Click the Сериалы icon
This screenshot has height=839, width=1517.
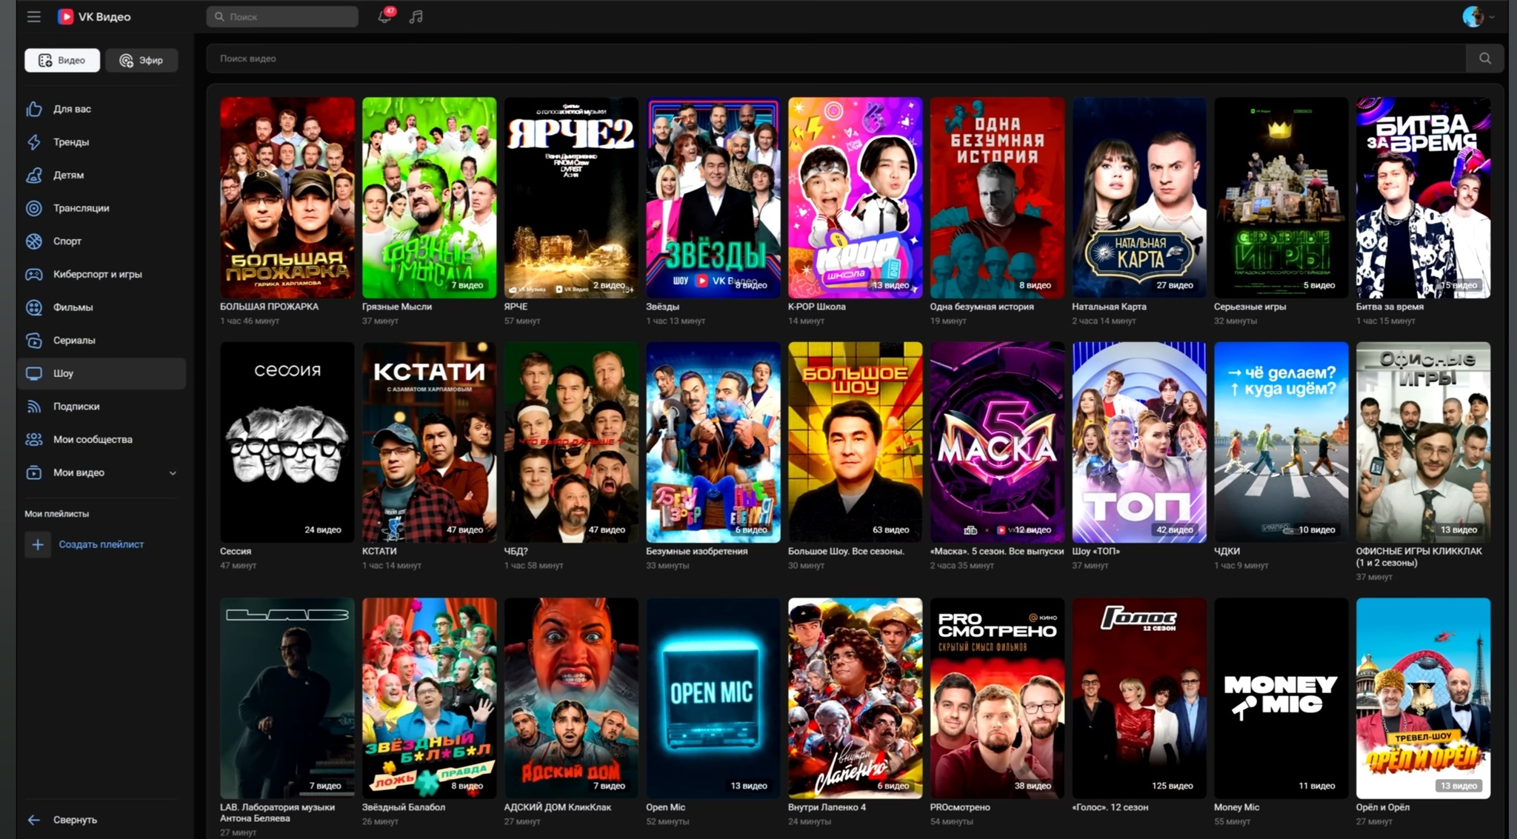(x=34, y=341)
